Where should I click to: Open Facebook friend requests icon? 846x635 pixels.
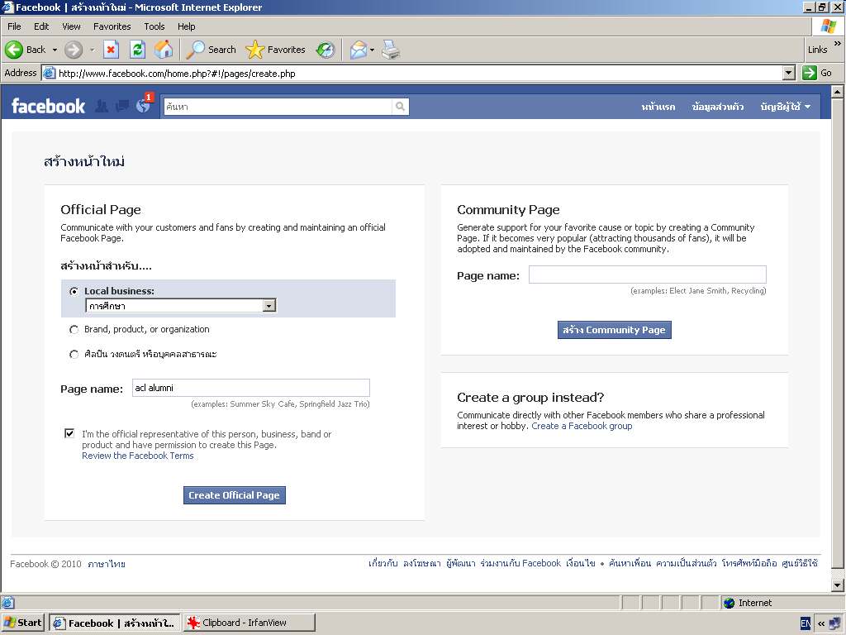(102, 106)
